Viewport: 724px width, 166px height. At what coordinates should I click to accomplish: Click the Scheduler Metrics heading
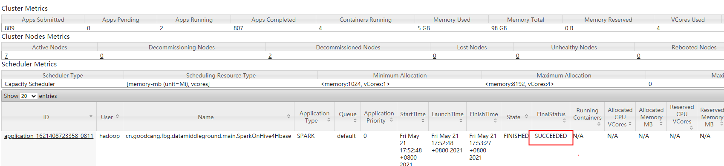[x=29, y=64]
